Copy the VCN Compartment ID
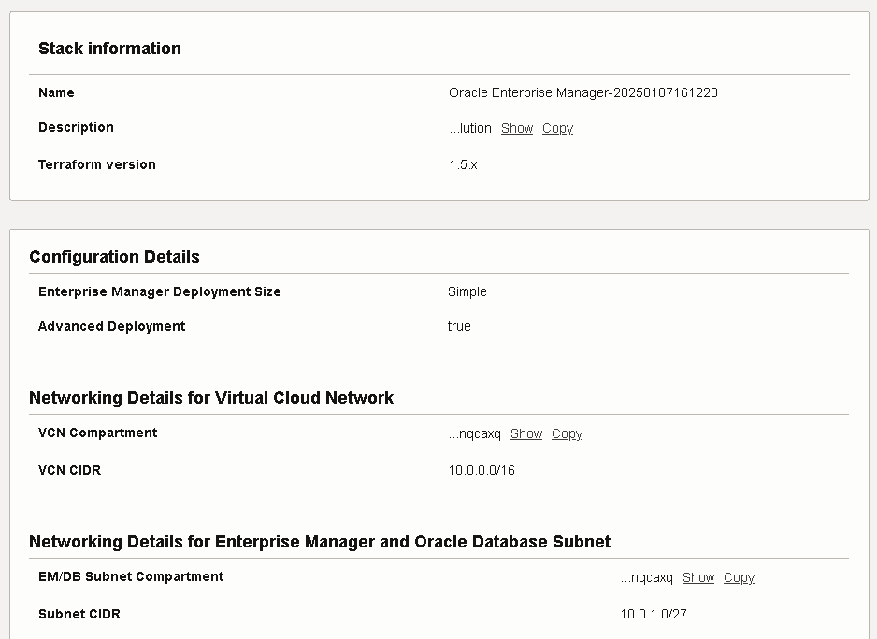 567,434
